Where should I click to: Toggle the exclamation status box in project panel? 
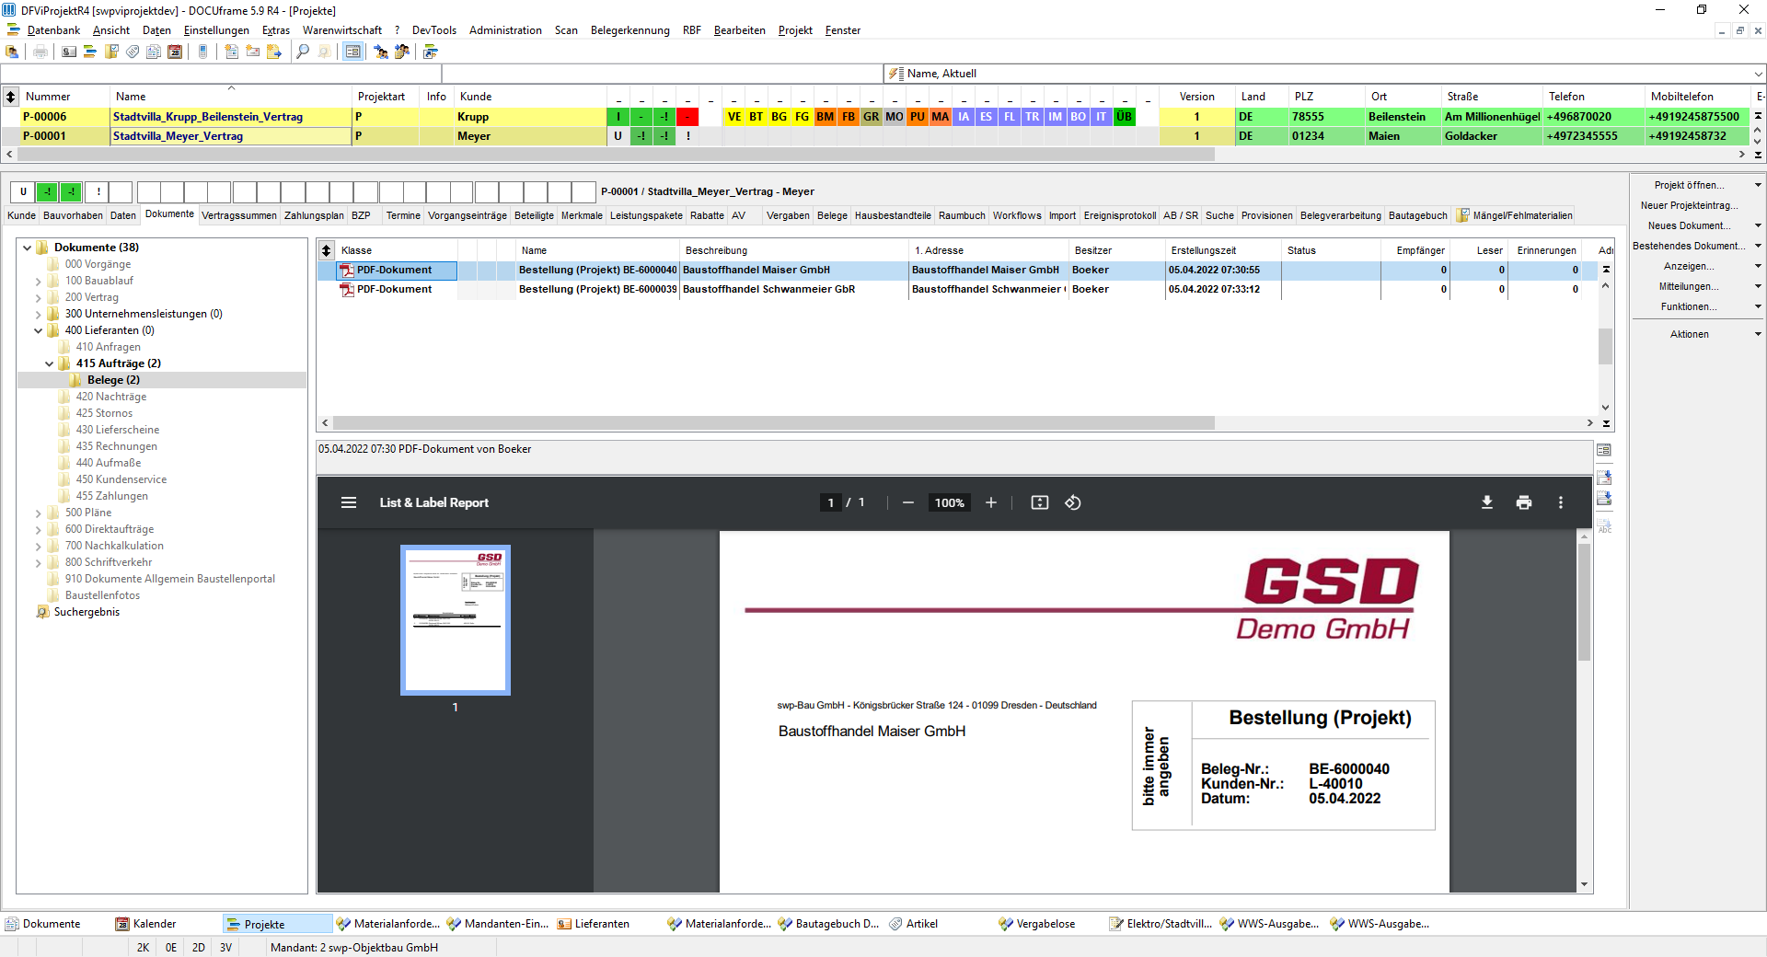[98, 192]
